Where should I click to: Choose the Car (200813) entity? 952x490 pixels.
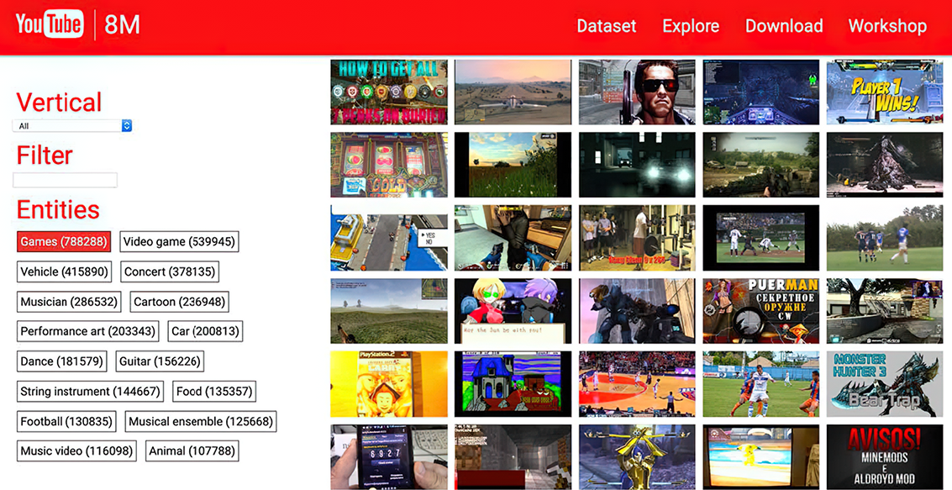coord(205,331)
